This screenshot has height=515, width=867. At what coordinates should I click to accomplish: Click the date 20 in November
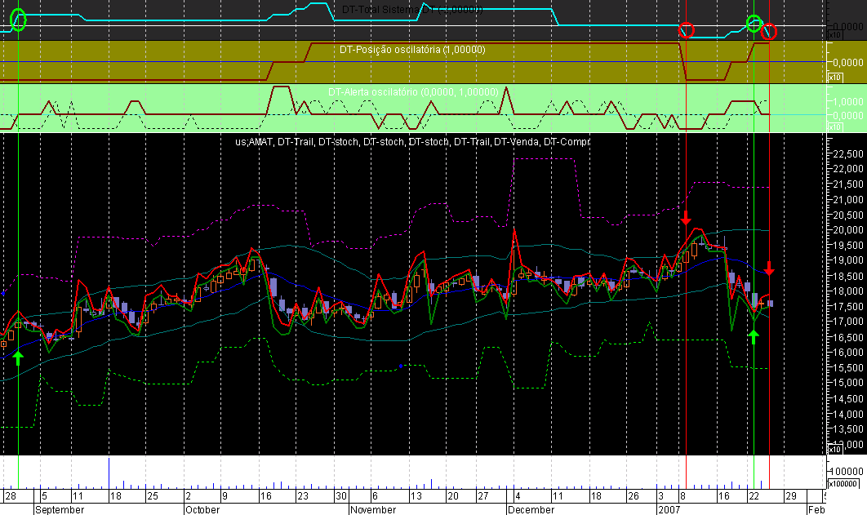453,496
